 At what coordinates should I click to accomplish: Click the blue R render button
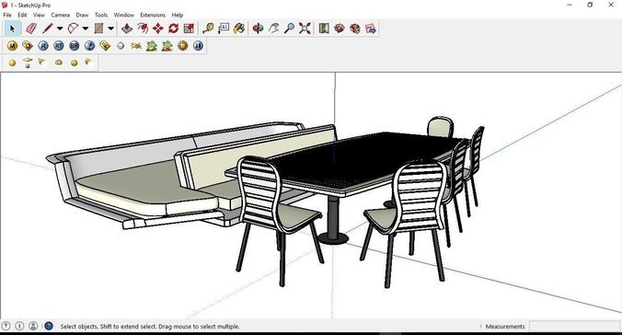(43, 46)
